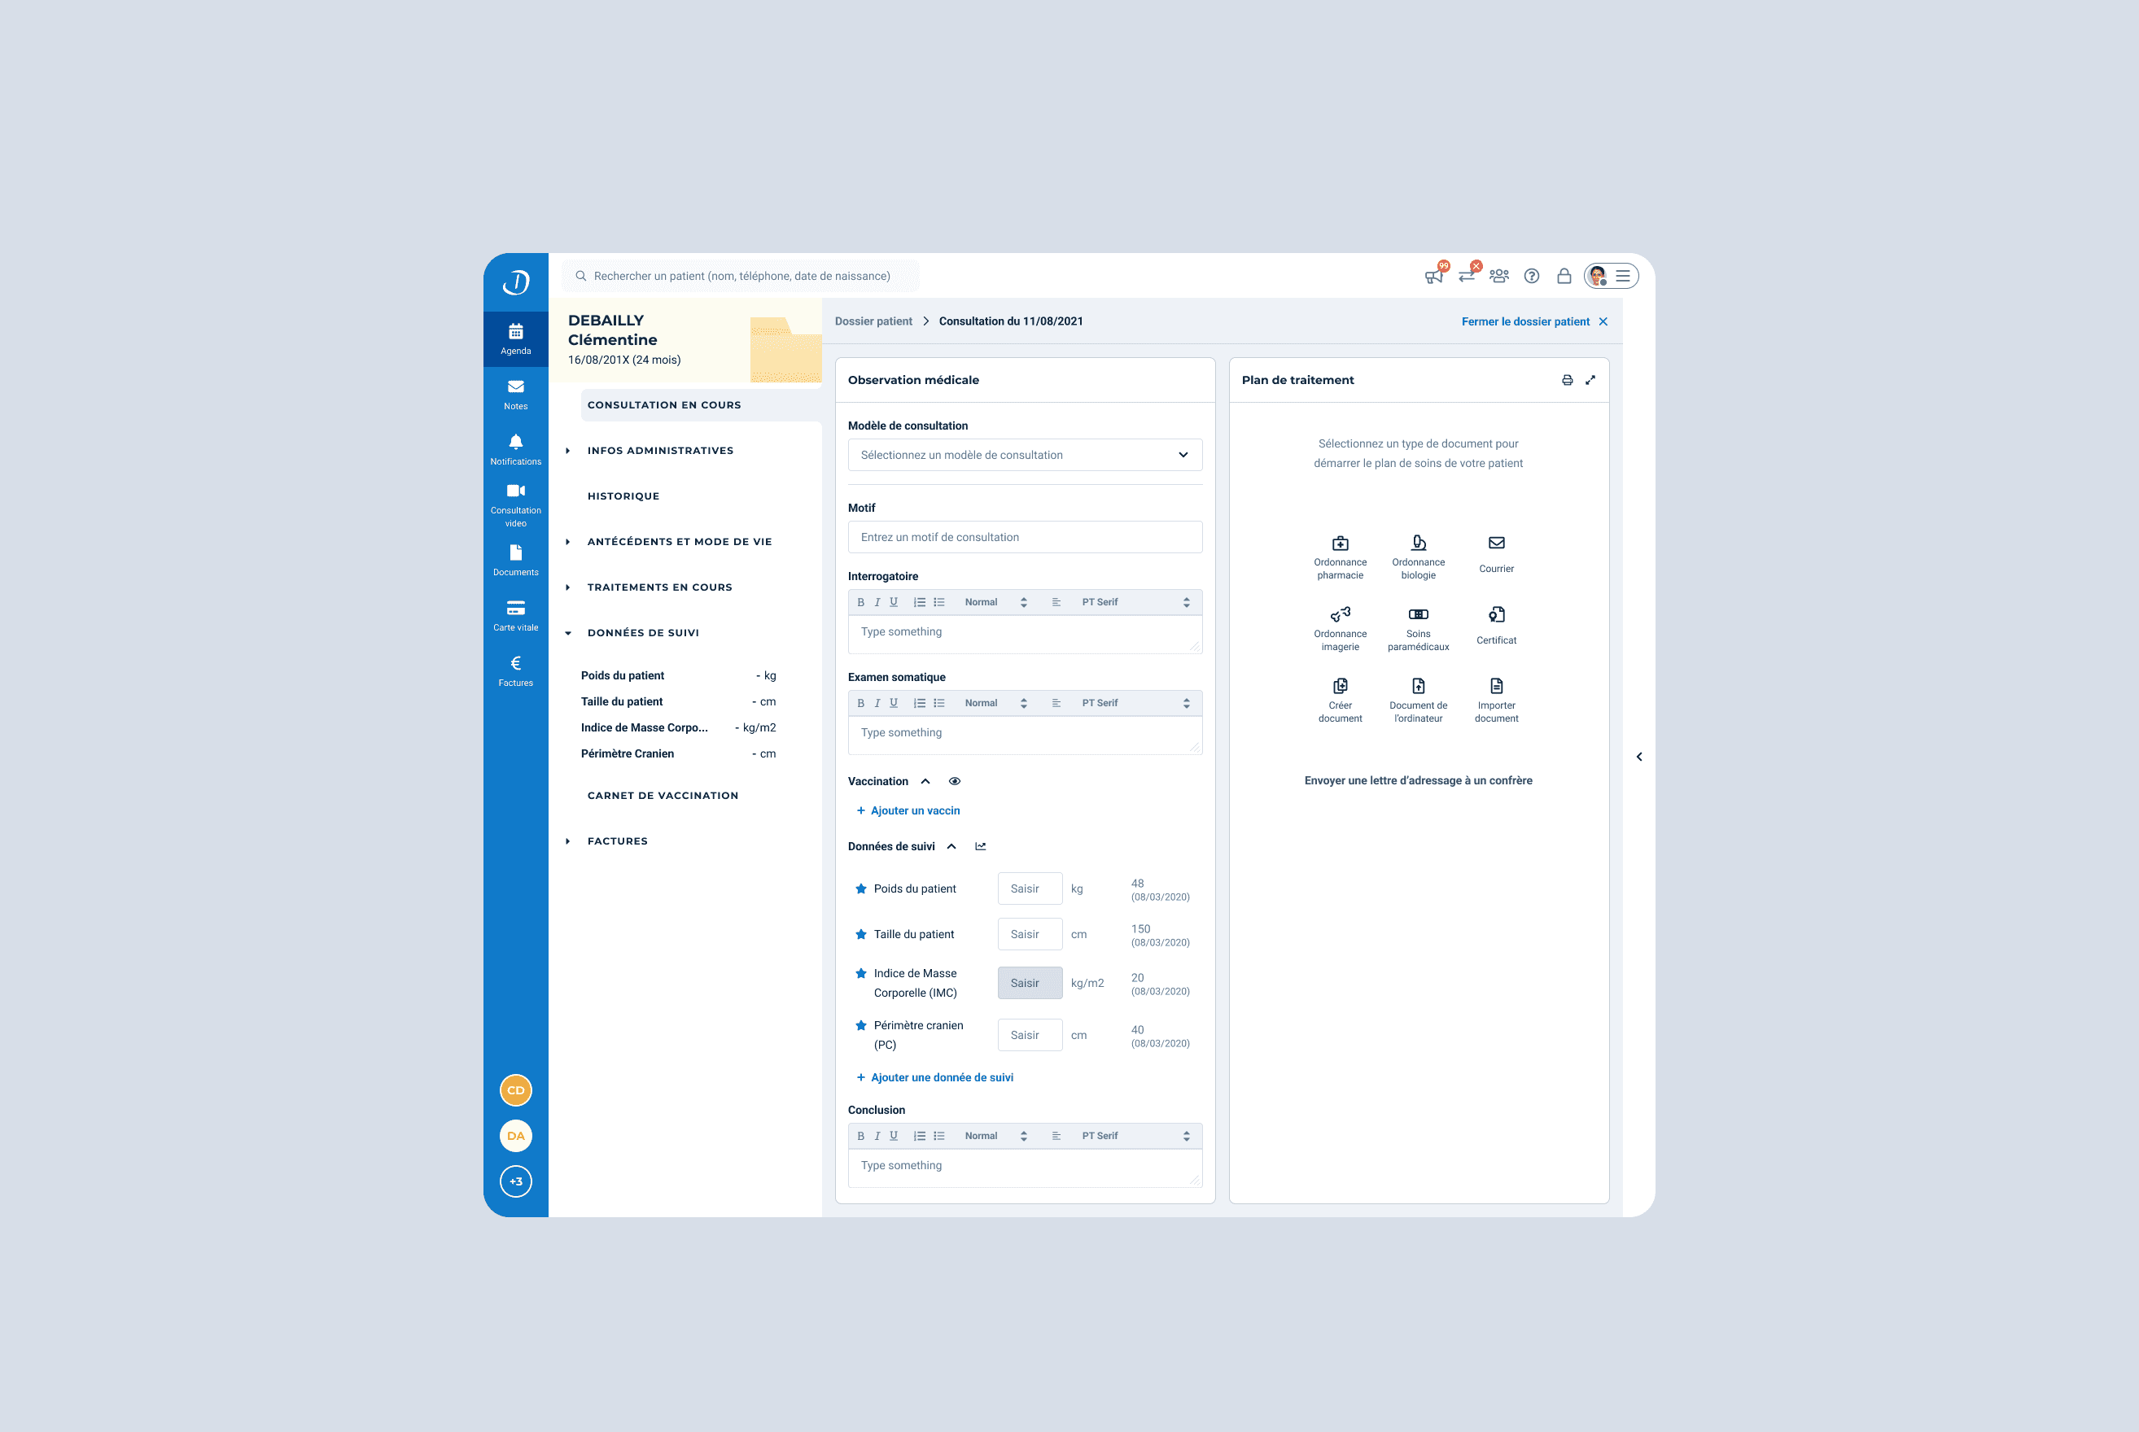This screenshot has height=1432, width=2139.
Task: Click the help question mark icon
Action: pyautogui.click(x=1532, y=276)
